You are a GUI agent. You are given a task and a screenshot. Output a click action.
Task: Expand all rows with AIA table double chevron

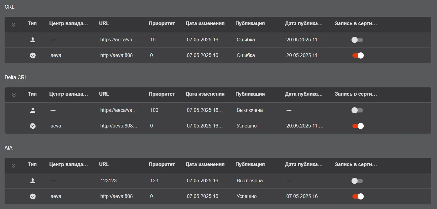pyautogui.click(x=14, y=165)
